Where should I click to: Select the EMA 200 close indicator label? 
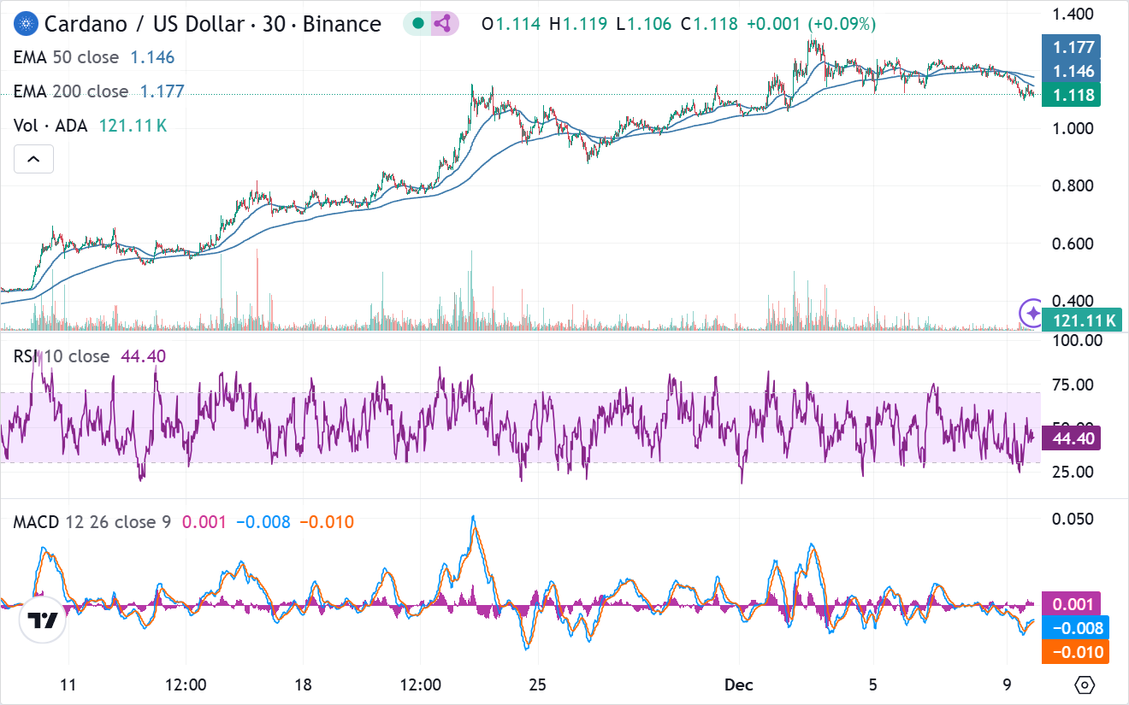coord(71,91)
